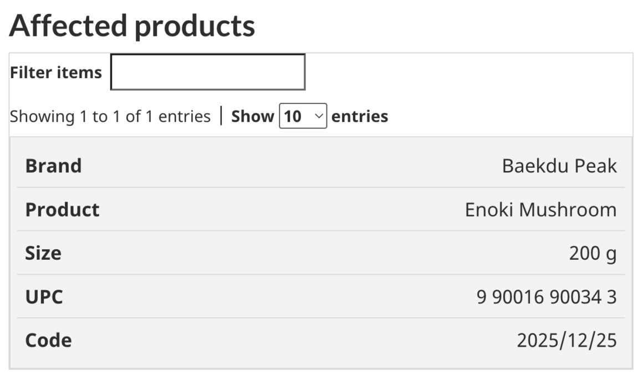Select the Baekdu Peak brand value
This screenshot has height=386, width=643.
click(559, 166)
